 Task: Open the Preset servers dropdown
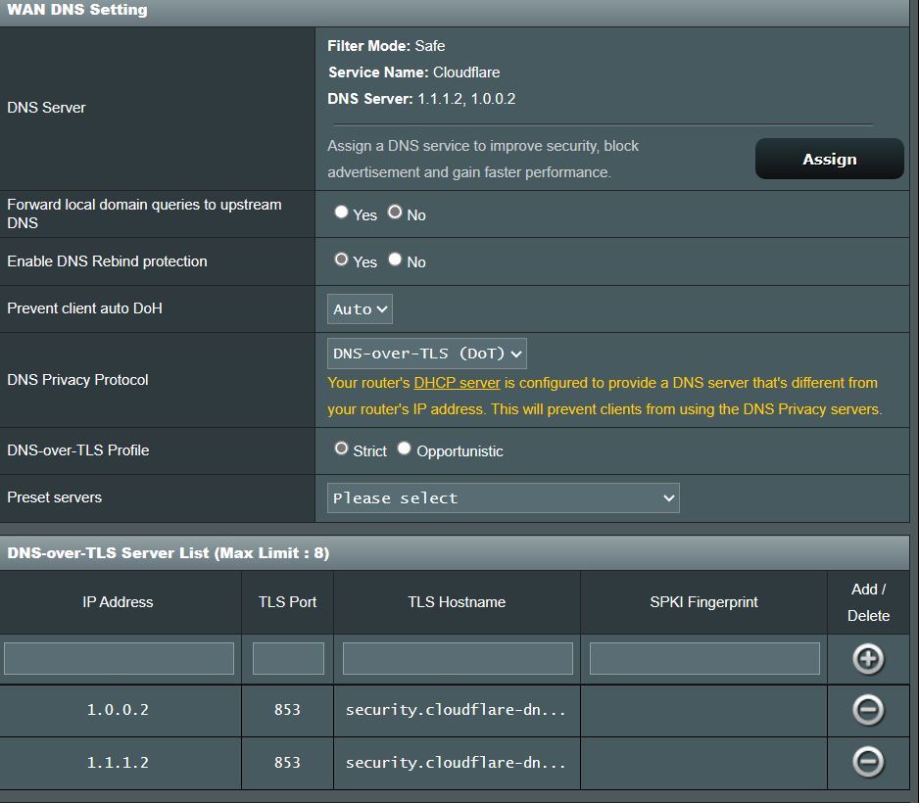[503, 497]
